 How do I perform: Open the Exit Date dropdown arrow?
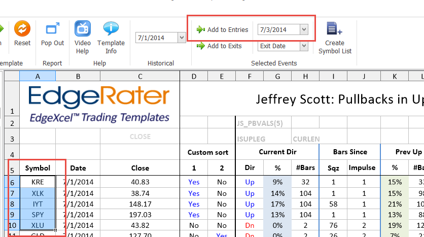[304, 46]
